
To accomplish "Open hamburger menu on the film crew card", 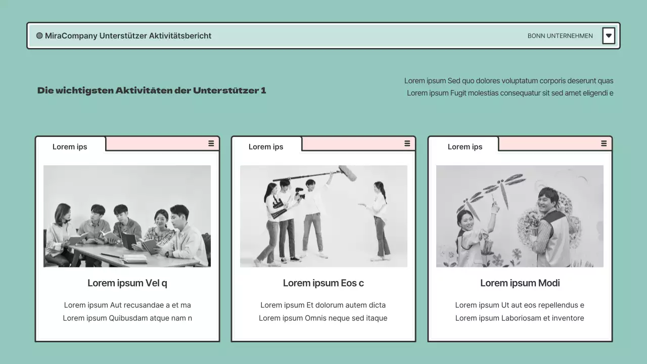I will coord(407,144).
